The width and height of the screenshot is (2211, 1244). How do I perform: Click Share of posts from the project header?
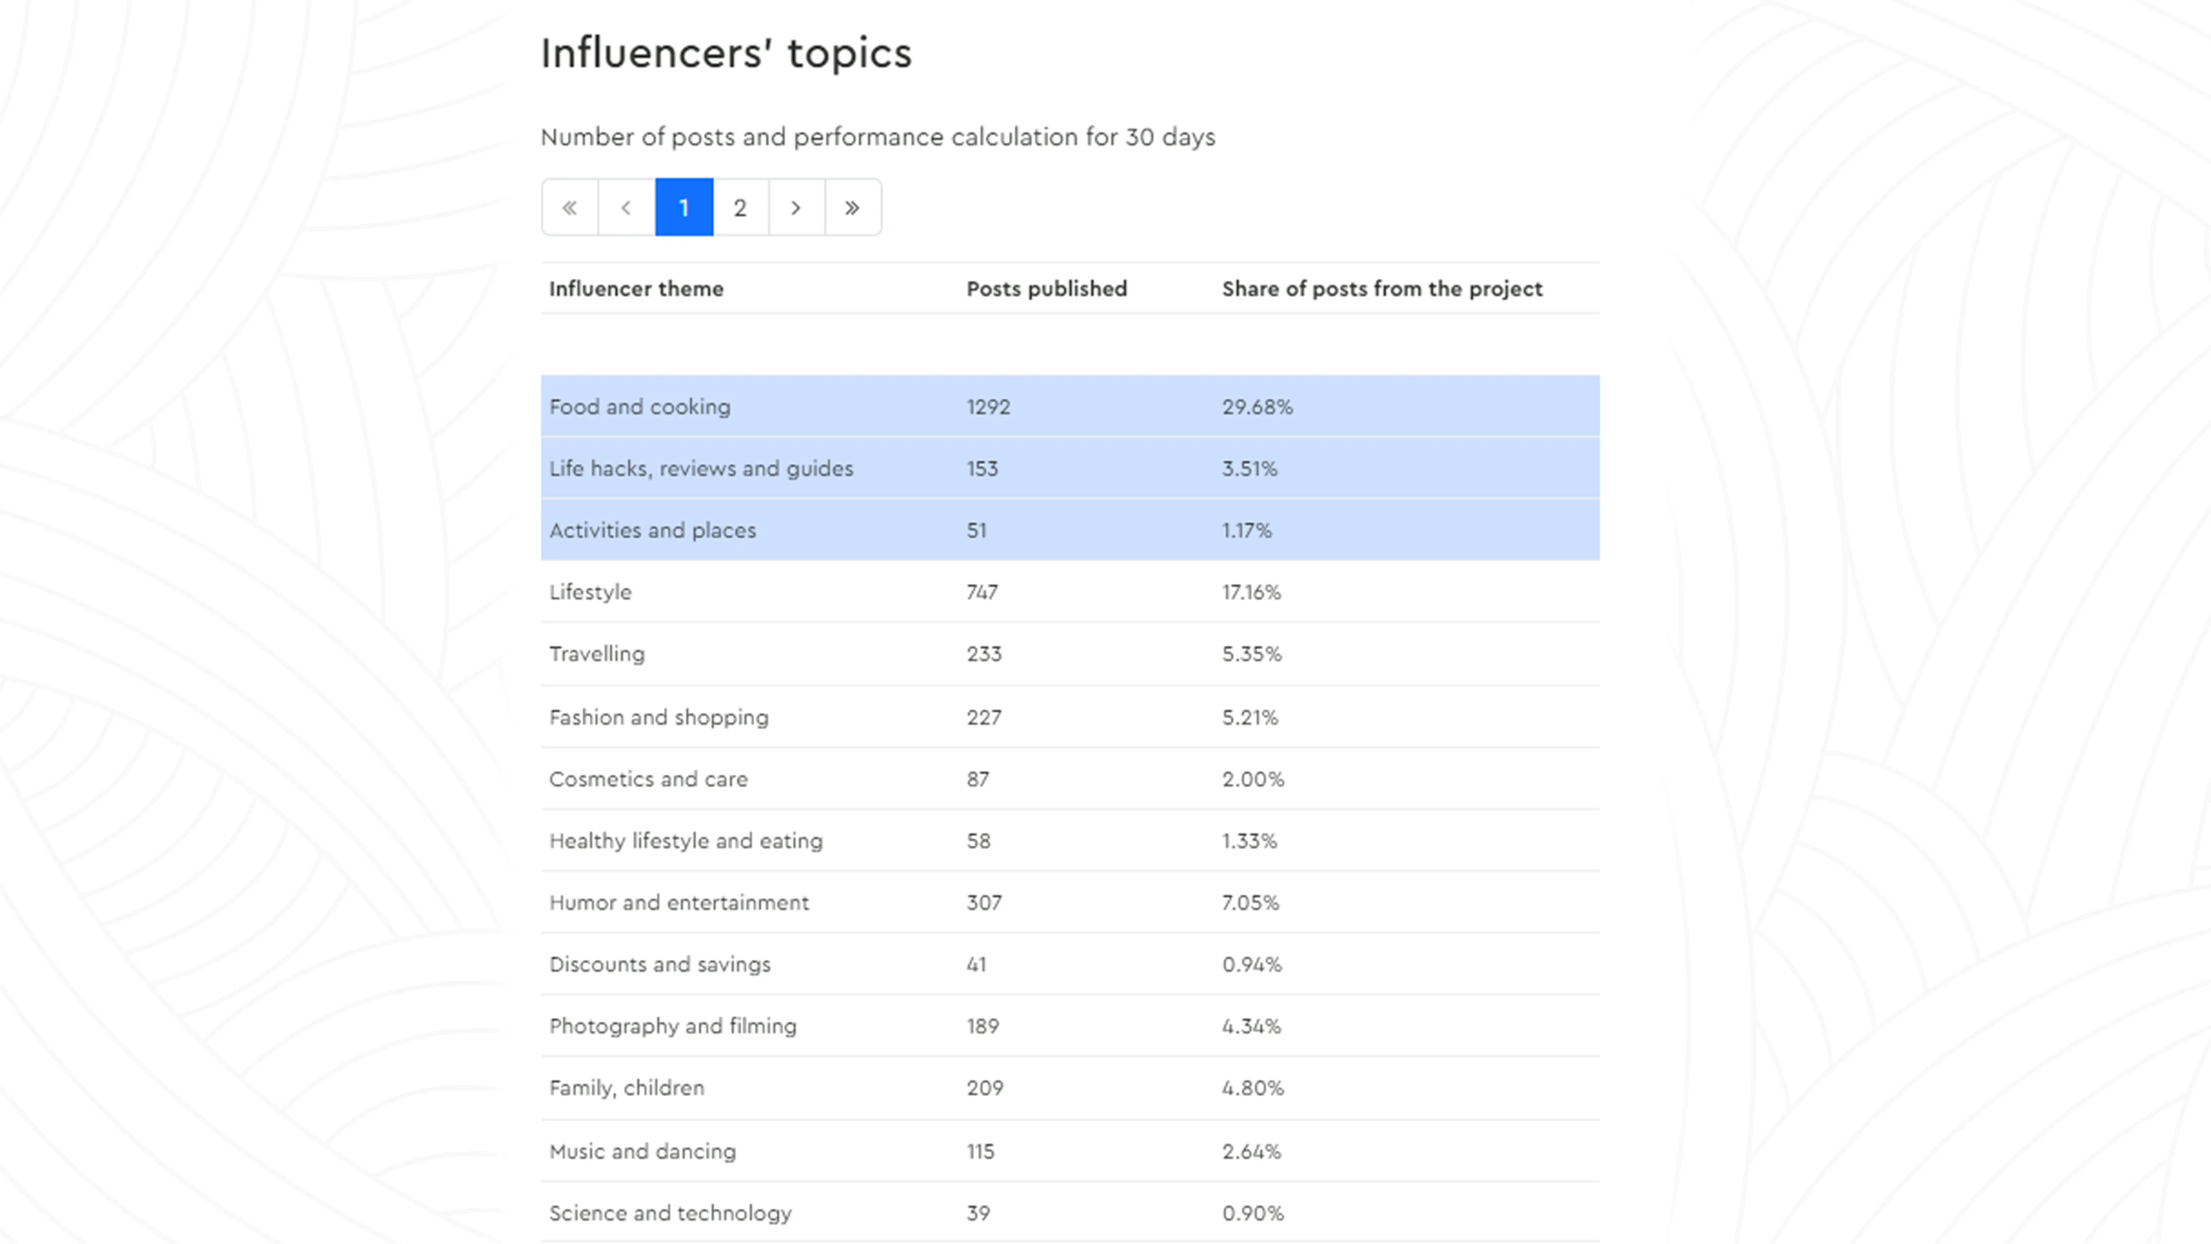pyautogui.click(x=1382, y=288)
